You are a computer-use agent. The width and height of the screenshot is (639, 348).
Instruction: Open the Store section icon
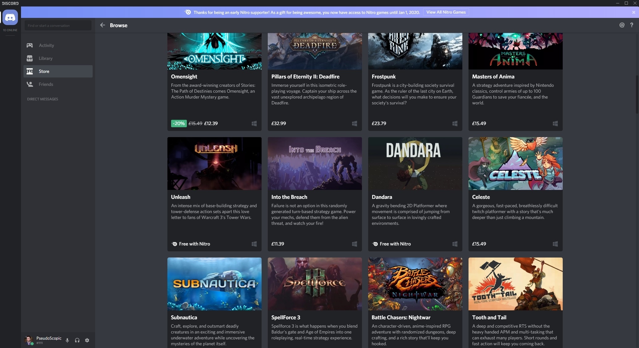[x=29, y=71]
